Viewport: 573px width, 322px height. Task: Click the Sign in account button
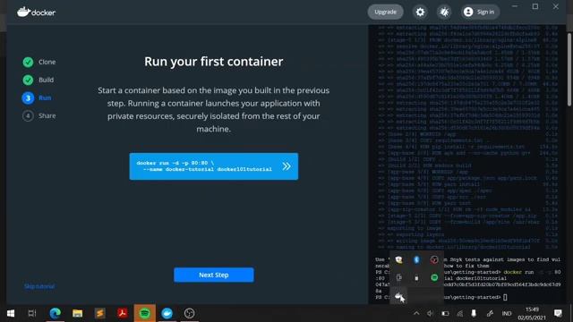pyautogui.click(x=480, y=12)
